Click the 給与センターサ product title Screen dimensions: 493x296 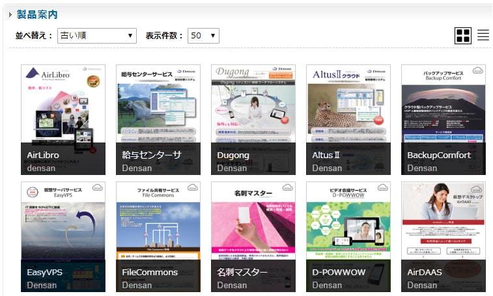click(x=152, y=155)
